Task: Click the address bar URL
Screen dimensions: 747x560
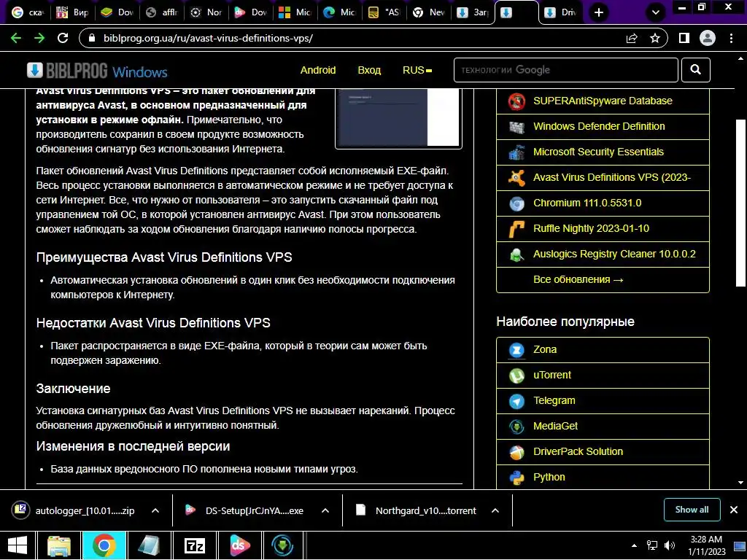Action: 208,38
